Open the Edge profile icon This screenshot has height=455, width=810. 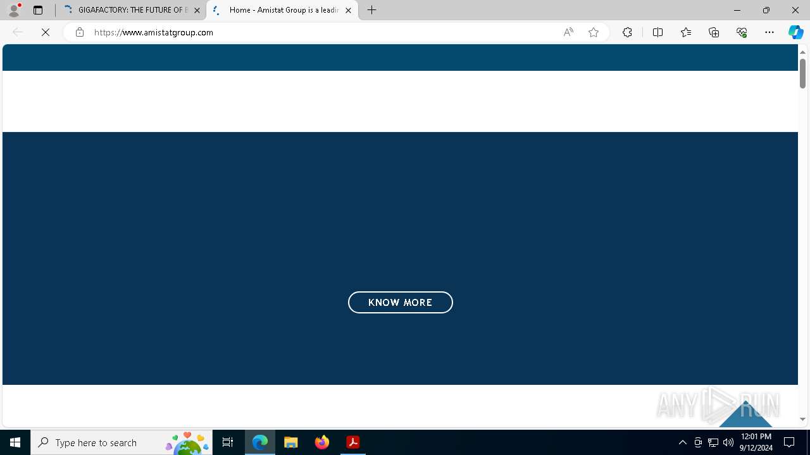coord(14,10)
